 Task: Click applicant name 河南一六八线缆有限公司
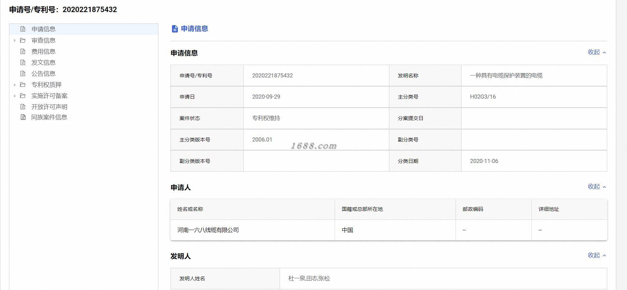pyautogui.click(x=208, y=230)
